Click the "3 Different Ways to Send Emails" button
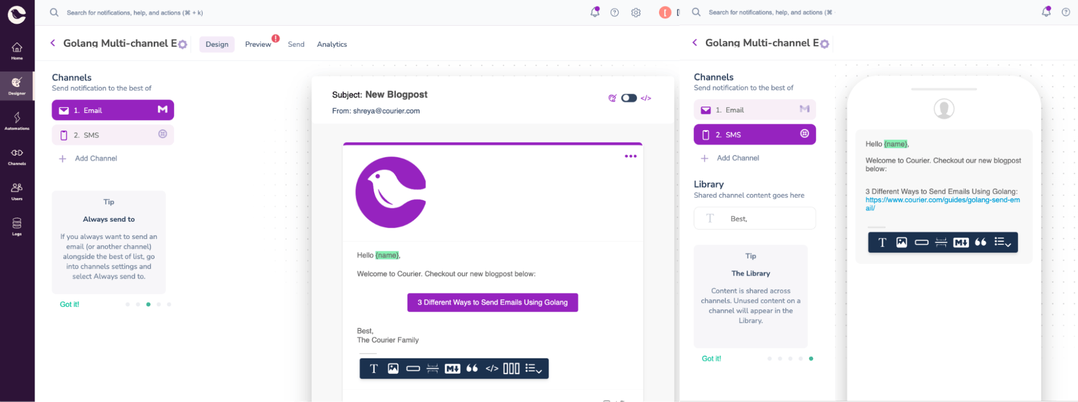Viewport: 1078px width, 402px height. tap(492, 302)
